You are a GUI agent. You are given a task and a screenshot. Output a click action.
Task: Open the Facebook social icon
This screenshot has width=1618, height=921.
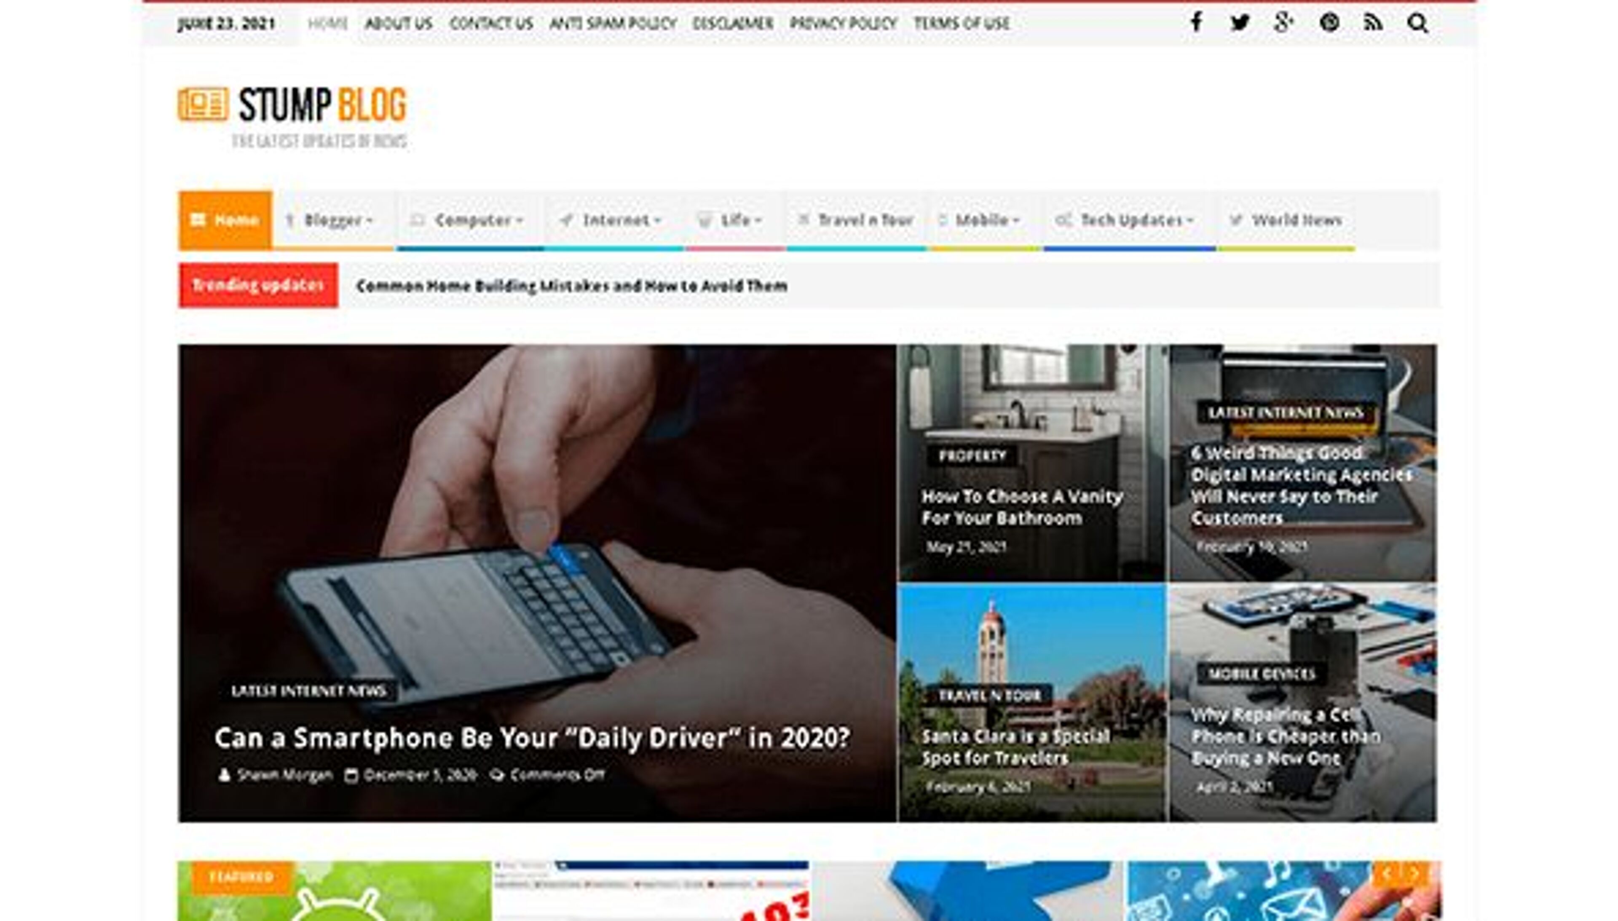point(1196,23)
